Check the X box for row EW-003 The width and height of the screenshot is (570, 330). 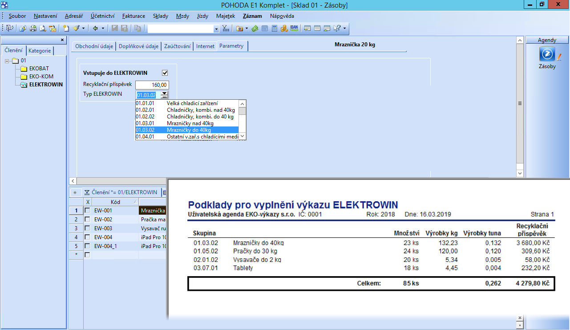(x=88, y=228)
